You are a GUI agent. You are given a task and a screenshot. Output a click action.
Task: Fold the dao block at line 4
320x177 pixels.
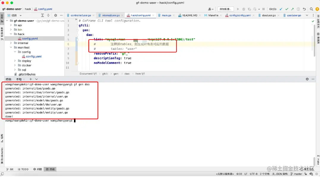78,35
